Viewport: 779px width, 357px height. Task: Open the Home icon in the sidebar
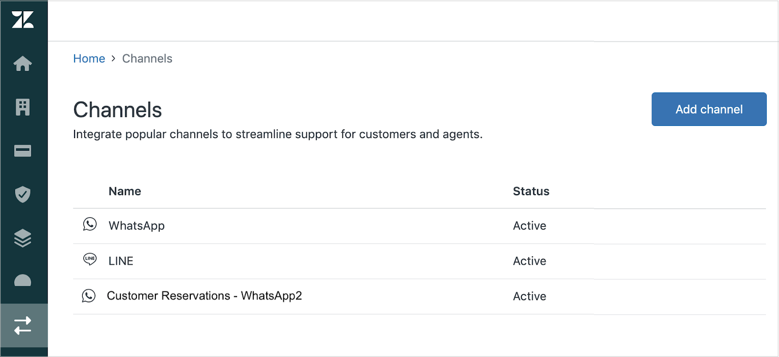click(23, 63)
